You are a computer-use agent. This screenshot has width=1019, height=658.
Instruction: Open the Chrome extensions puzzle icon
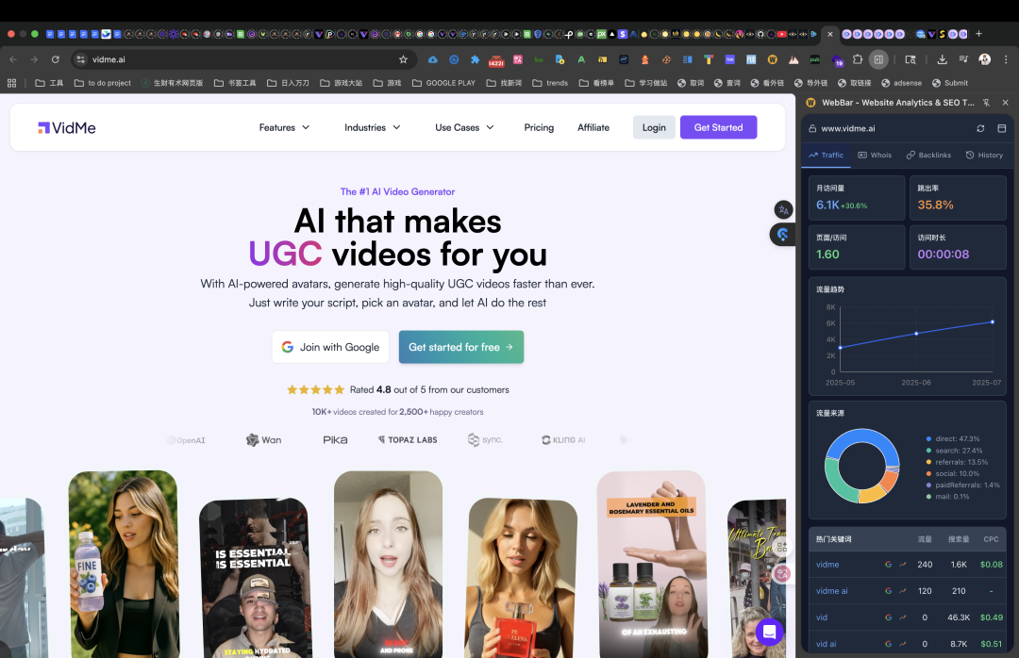pyautogui.click(x=858, y=59)
